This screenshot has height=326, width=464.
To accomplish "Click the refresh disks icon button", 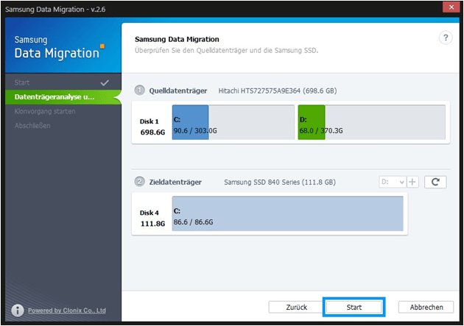I will point(436,182).
